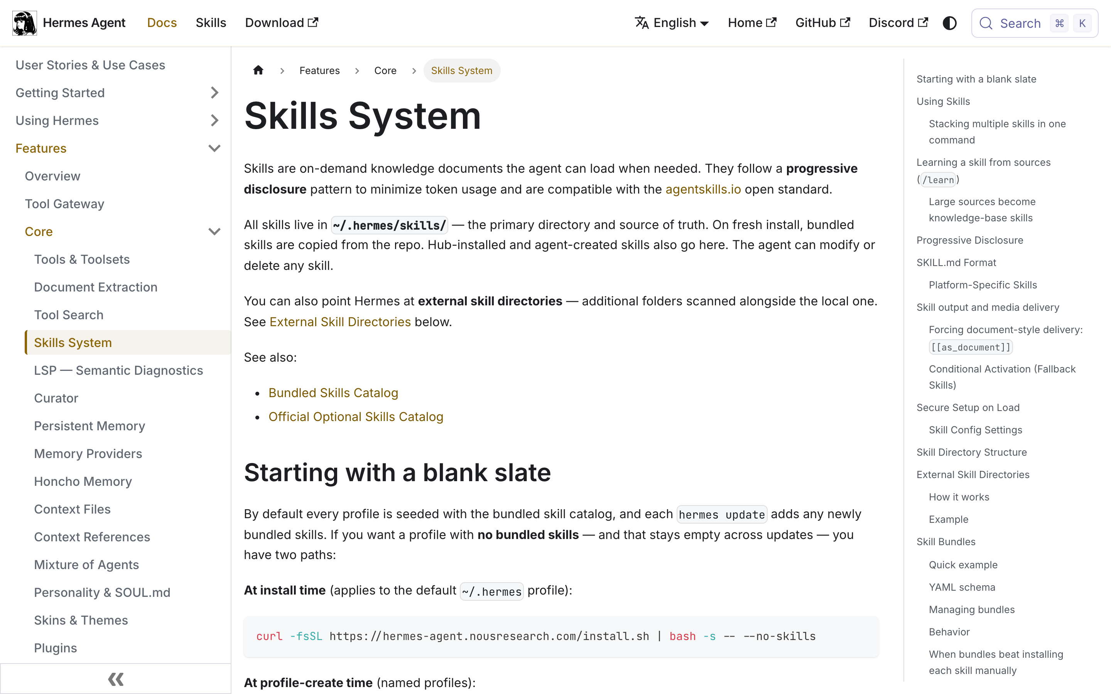Image resolution: width=1111 pixels, height=694 pixels.
Task: Open the Tool Gateway sidebar page
Action: 64,204
